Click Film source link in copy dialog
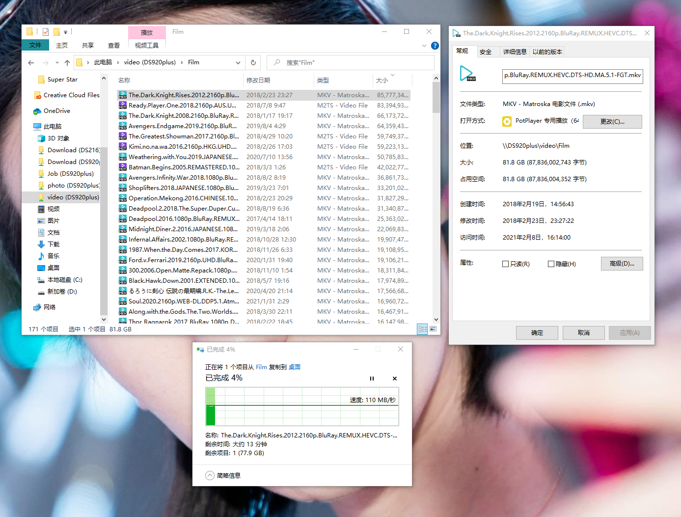Viewport: 681px width, 517px height. point(261,367)
